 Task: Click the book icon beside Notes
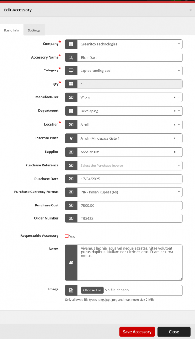(x=71, y=262)
